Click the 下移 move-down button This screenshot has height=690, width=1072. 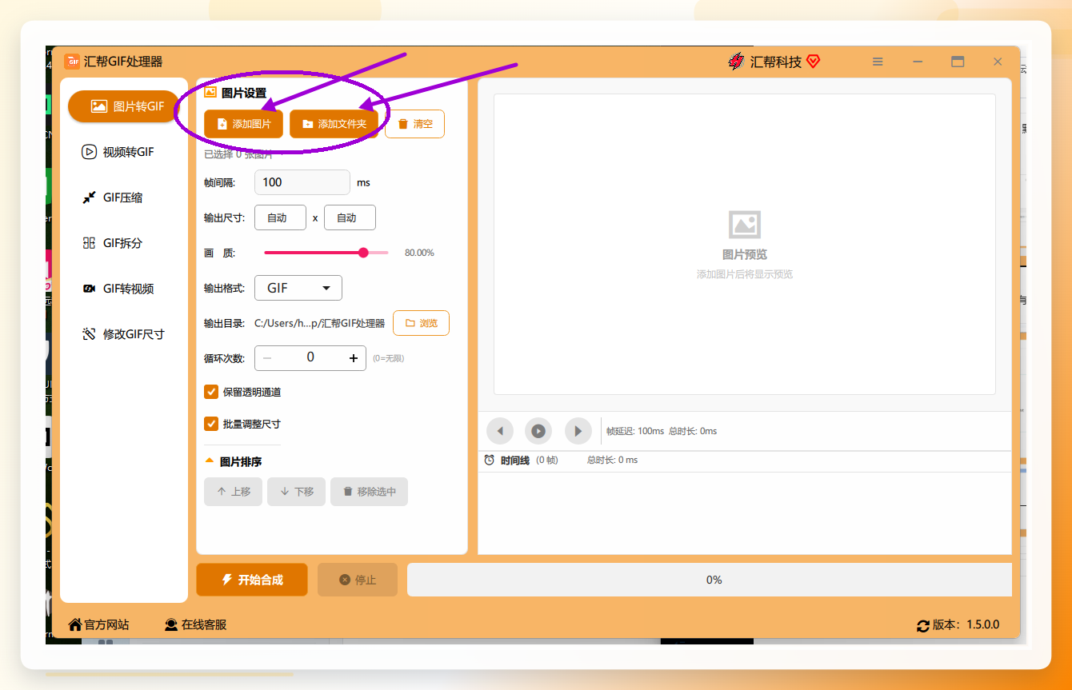296,492
